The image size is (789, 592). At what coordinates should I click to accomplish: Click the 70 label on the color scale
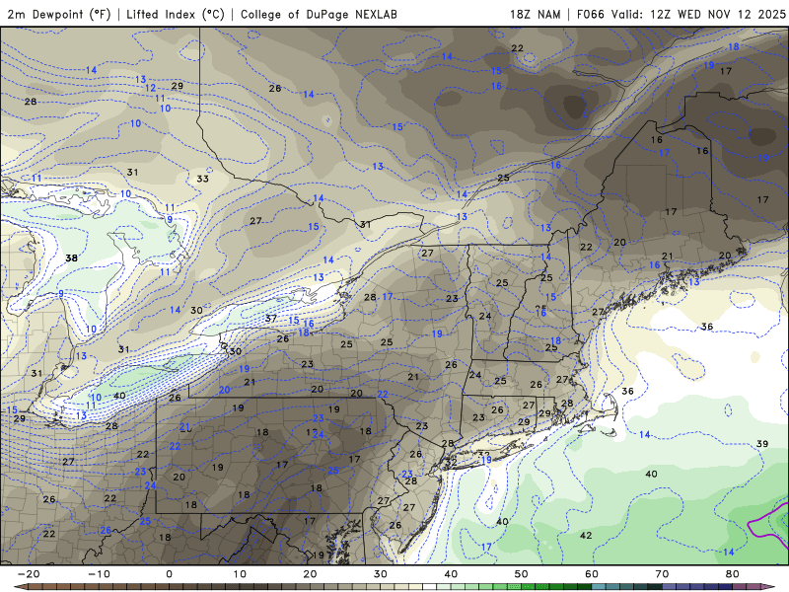tap(662, 574)
